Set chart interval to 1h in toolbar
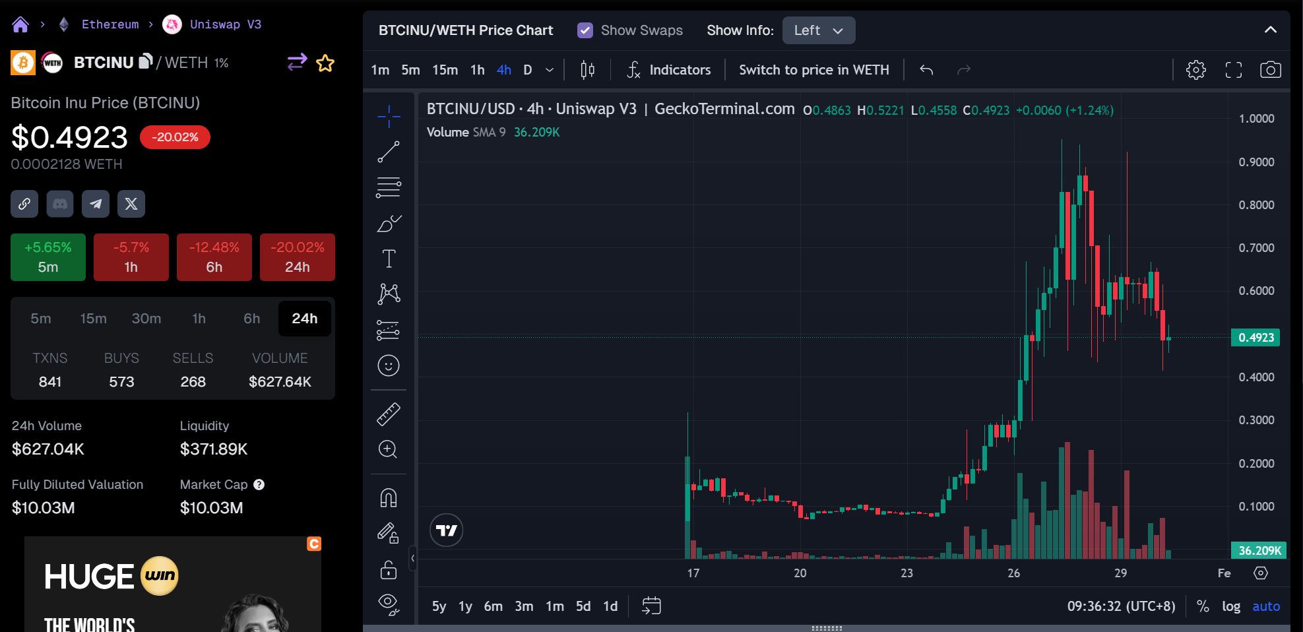1303x632 pixels. pyautogui.click(x=478, y=70)
